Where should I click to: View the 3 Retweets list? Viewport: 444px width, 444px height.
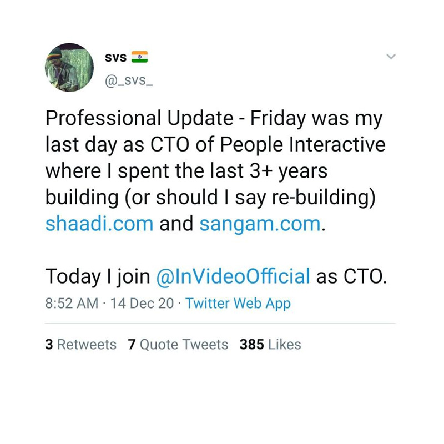(x=80, y=344)
